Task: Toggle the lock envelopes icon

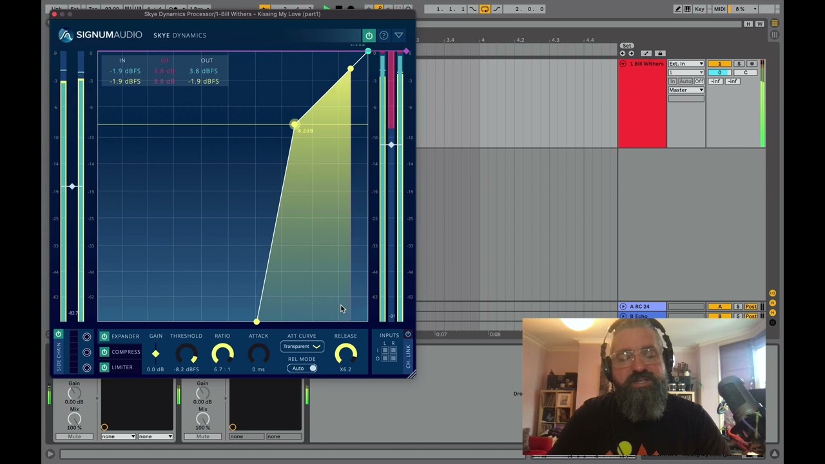Action: tap(659, 53)
